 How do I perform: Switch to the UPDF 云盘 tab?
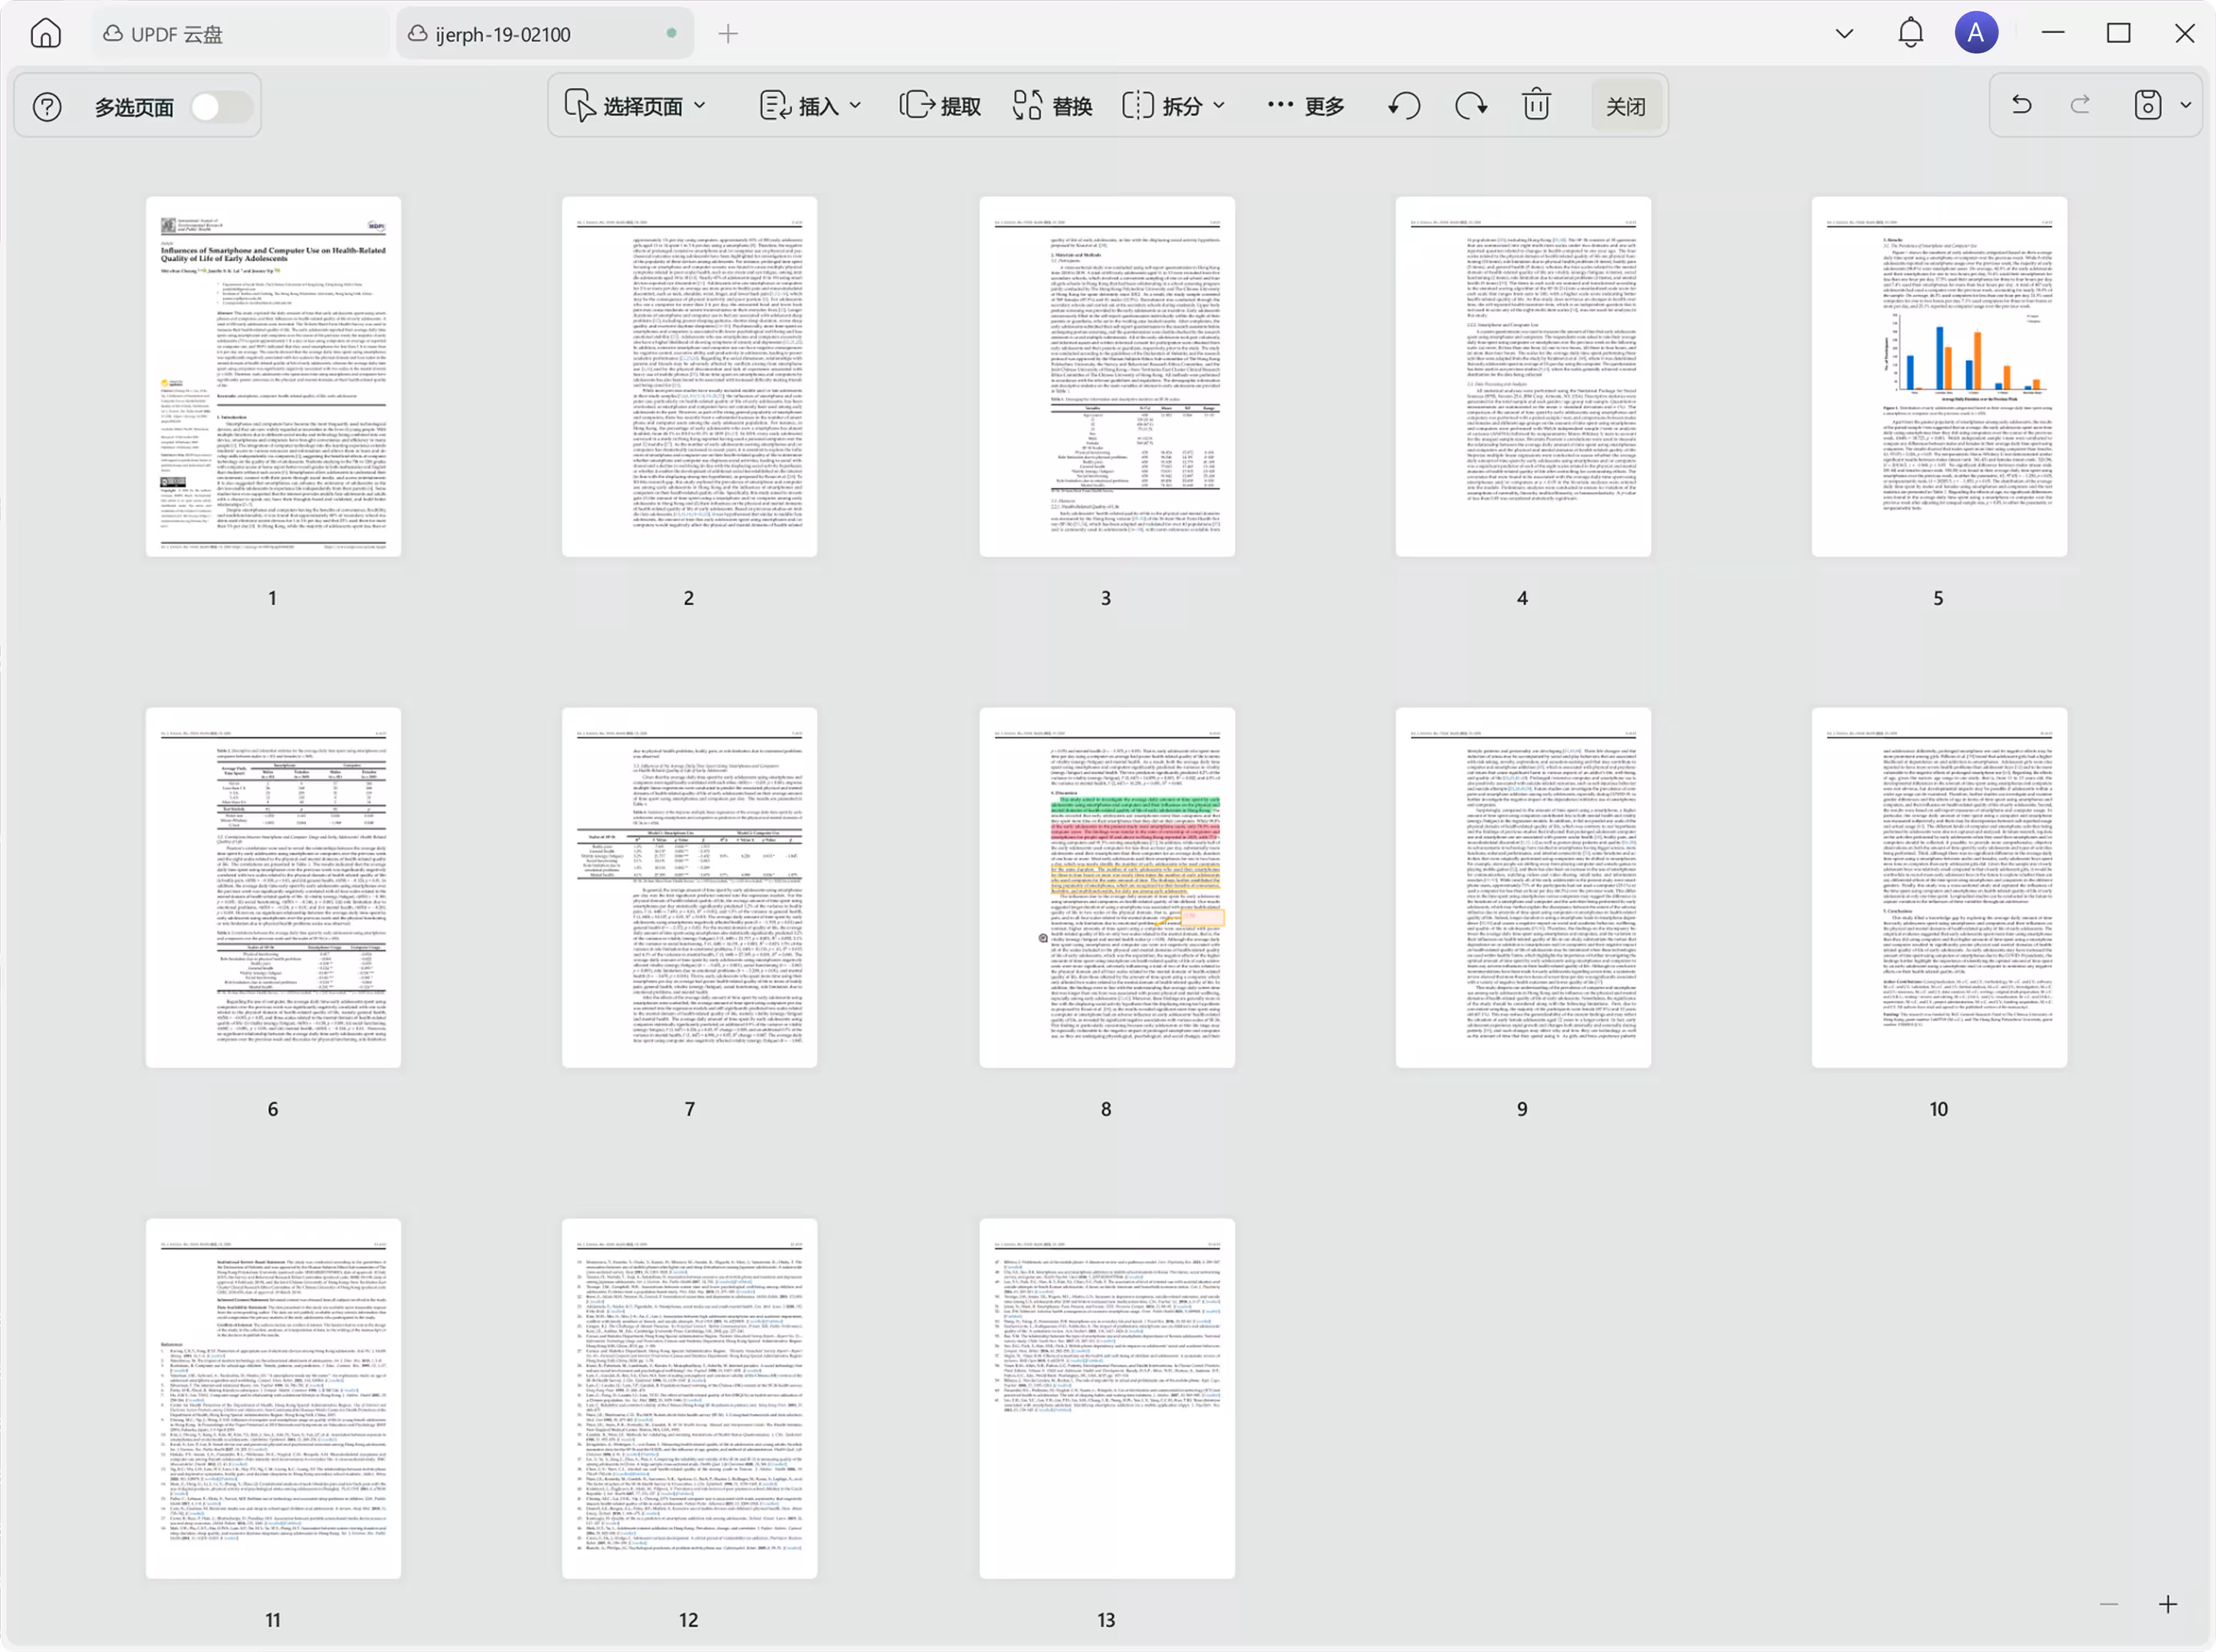(164, 34)
